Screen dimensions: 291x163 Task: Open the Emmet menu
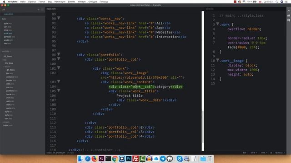[x=71, y=2]
